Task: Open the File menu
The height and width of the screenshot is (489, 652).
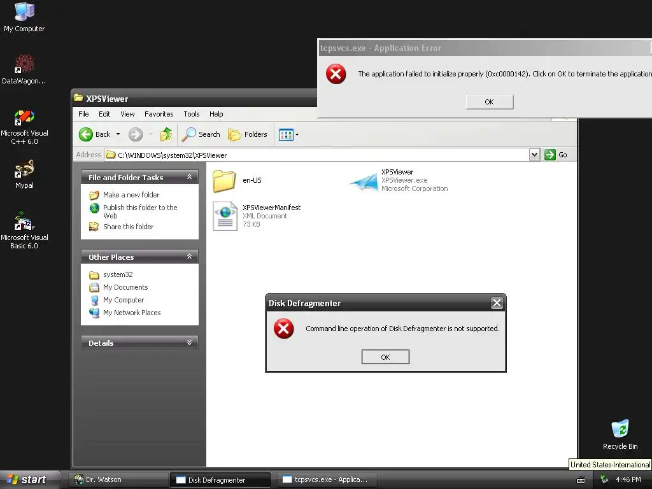Action: point(83,114)
